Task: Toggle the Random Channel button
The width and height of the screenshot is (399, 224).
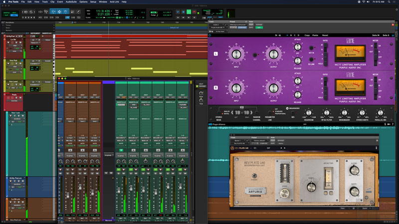Action: tap(256, 112)
